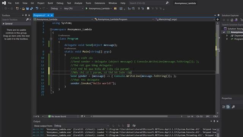The width and height of the screenshot is (243, 137).
Task: Open the Build menu
Action: (50, 3)
